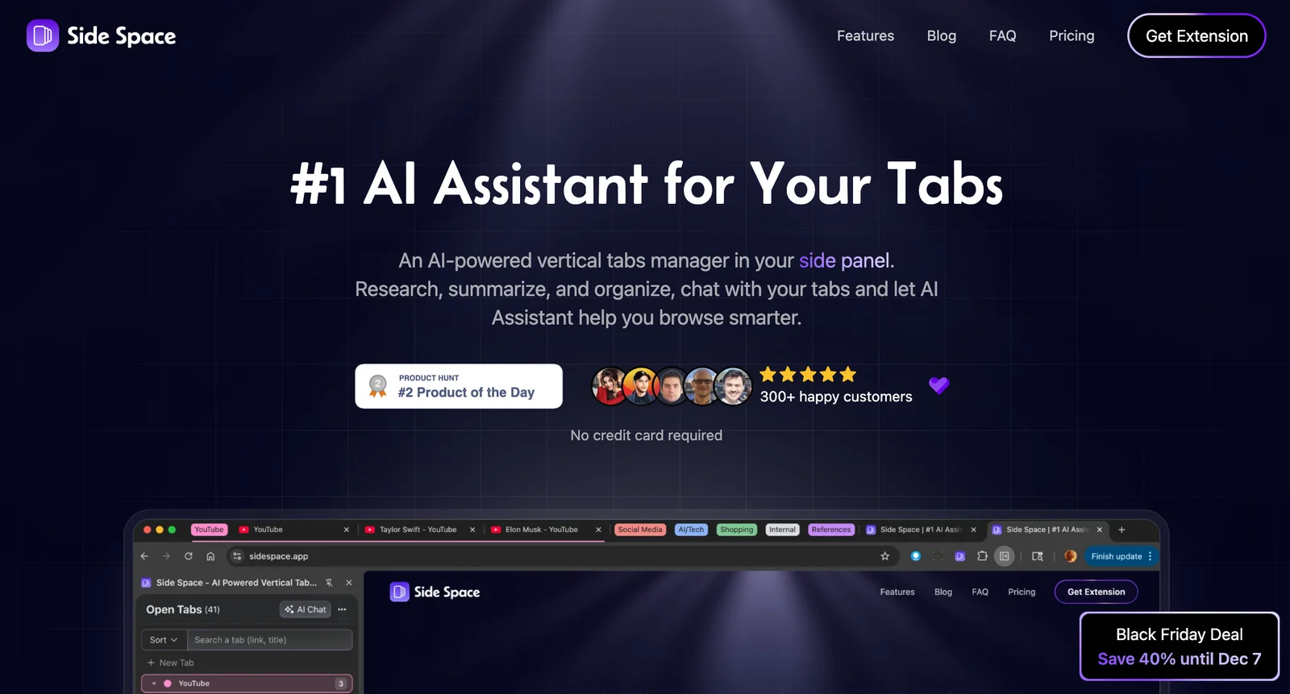Click the home icon in browser toolbar
Viewport: 1290px width, 694px height.
210,556
